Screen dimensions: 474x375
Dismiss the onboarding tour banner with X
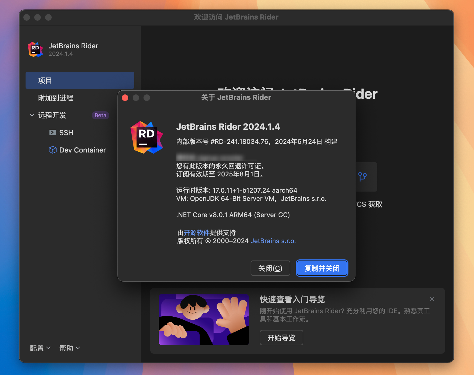pos(432,299)
